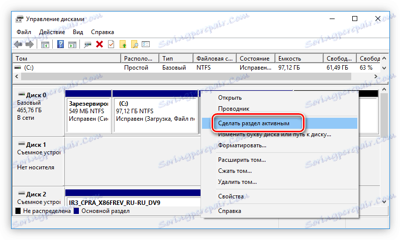Click the Forward arrow toolbar icon

coord(30,45)
